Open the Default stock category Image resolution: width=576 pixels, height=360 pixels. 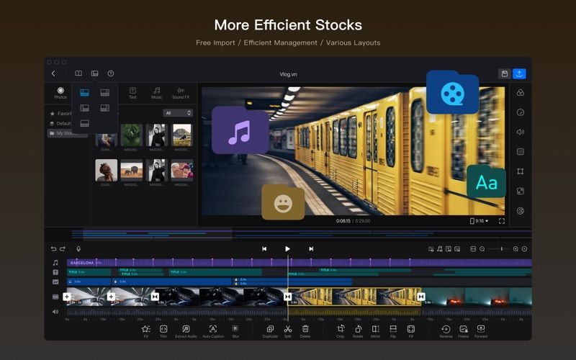[60, 123]
